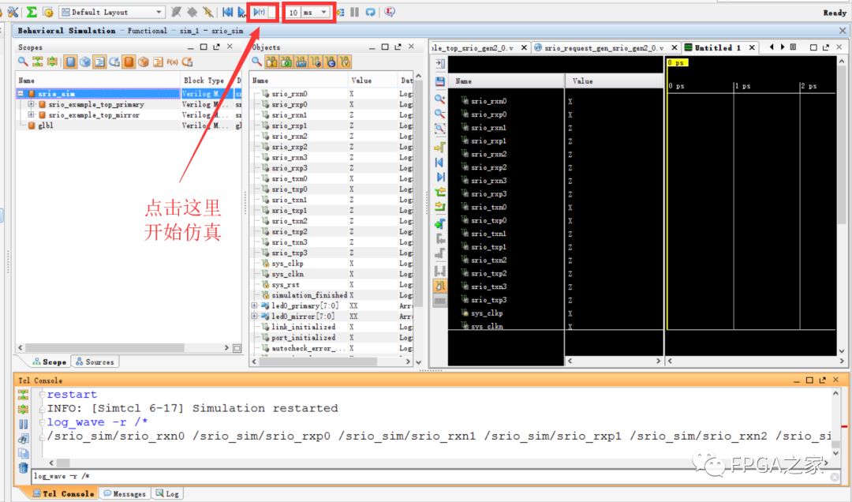The width and height of the screenshot is (852, 502).
Task: Go to cursor in waveform
Action: point(440,148)
